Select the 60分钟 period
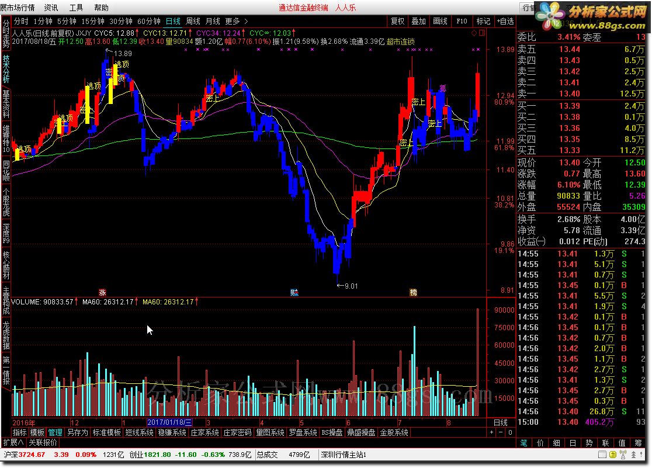 coord(149,21)
